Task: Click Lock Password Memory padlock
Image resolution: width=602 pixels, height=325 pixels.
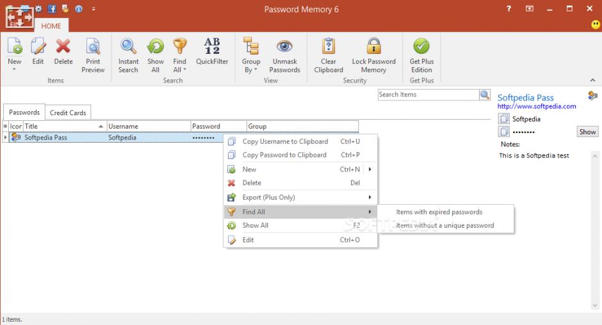Action: 373,46
